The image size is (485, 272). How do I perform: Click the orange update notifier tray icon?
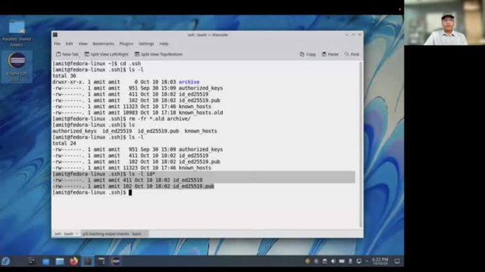[x=307, y=261]
